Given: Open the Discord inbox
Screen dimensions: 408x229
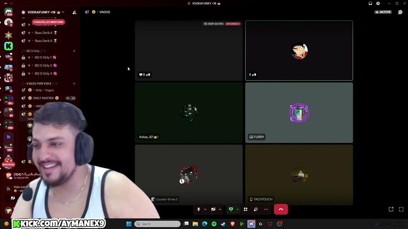Looking at the screenshot, I should 370,3.
